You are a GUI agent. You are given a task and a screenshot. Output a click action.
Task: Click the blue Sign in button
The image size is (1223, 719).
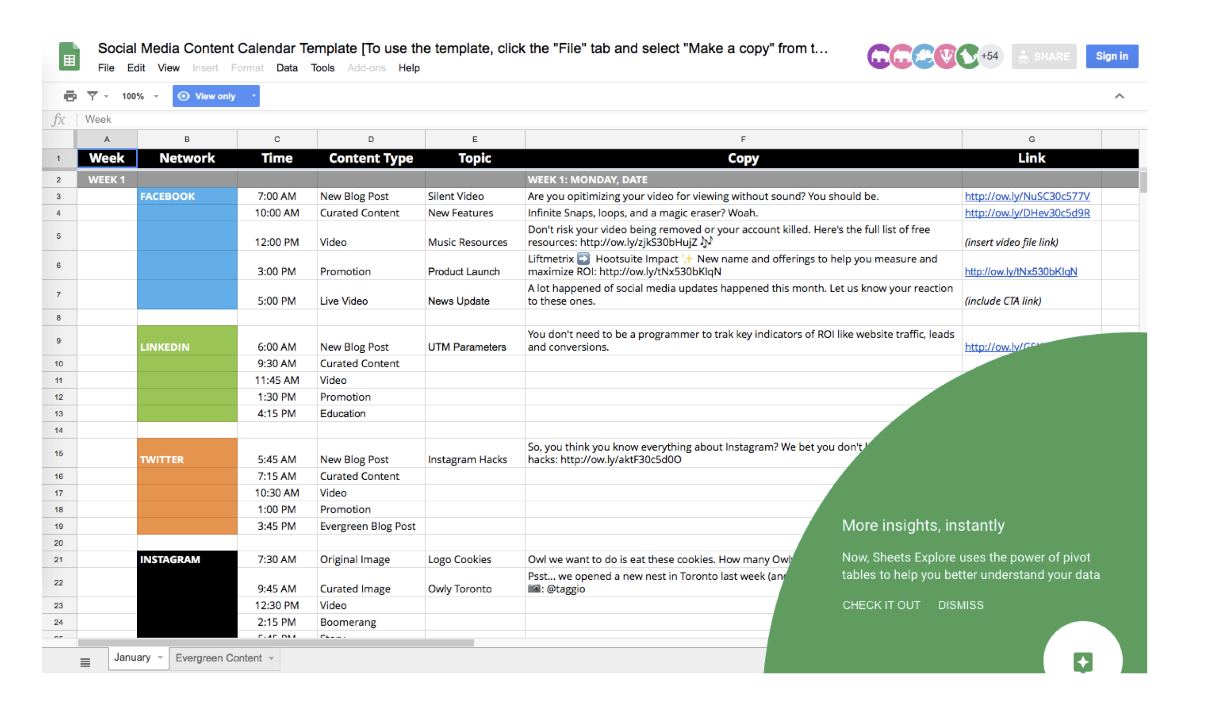coord(1112,56)
